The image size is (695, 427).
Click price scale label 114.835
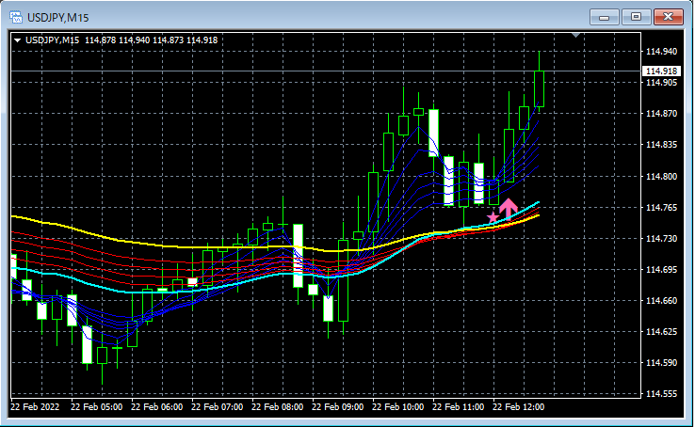pyautogui.click(x=661, y=145)
